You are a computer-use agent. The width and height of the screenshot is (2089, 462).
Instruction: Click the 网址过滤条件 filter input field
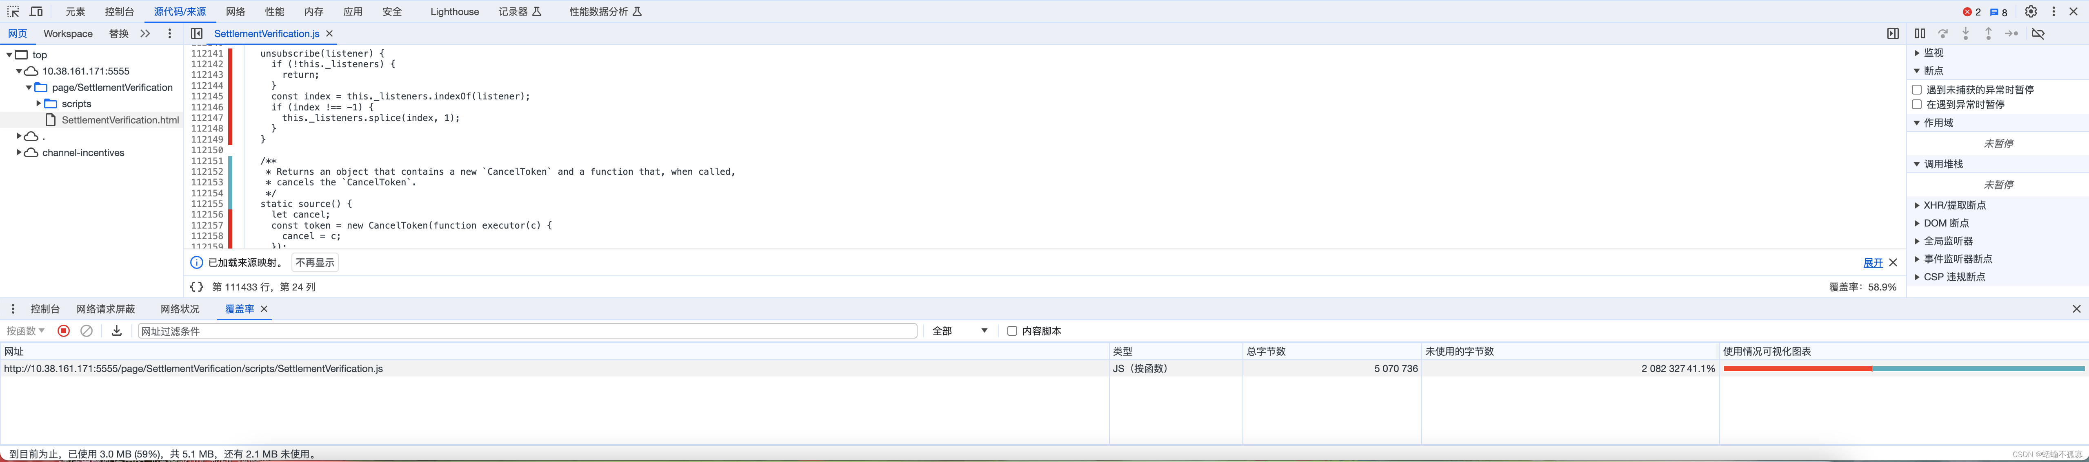pyautogui.click(x=527, y=331)
